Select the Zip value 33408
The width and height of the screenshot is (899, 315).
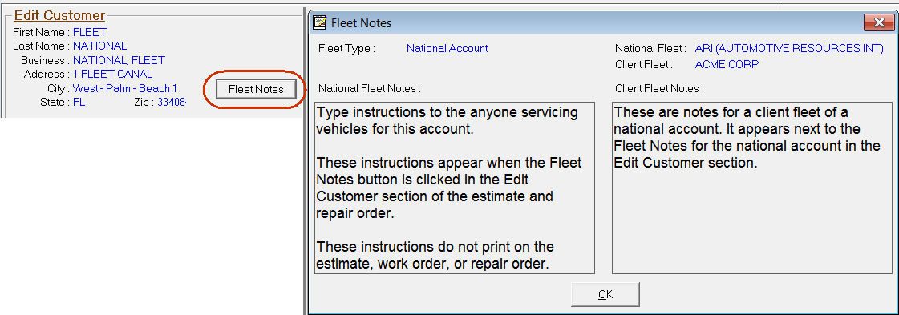(x=172, y=102)
